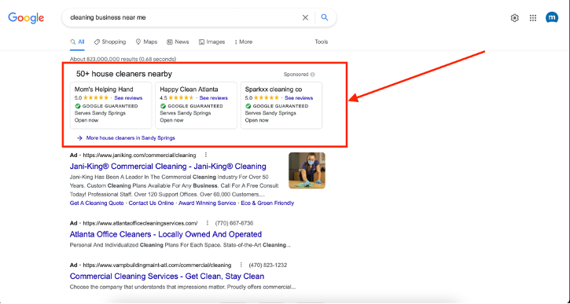This screenshot has height=304, width=570.
Task: Open the settings gear icon
Action: point(514,18)
